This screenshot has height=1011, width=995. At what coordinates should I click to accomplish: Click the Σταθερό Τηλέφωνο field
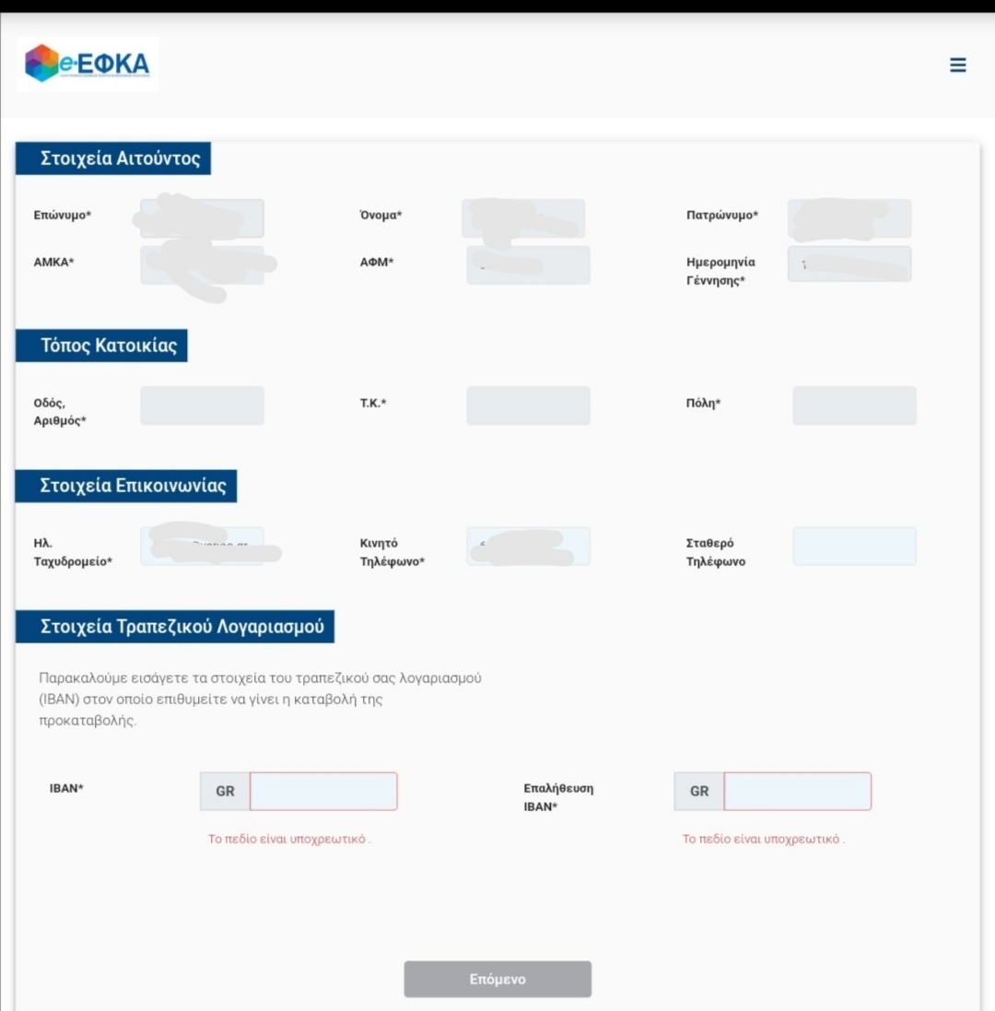(854, 546)
